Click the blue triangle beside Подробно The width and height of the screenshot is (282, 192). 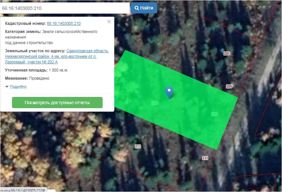click(7, 87)
